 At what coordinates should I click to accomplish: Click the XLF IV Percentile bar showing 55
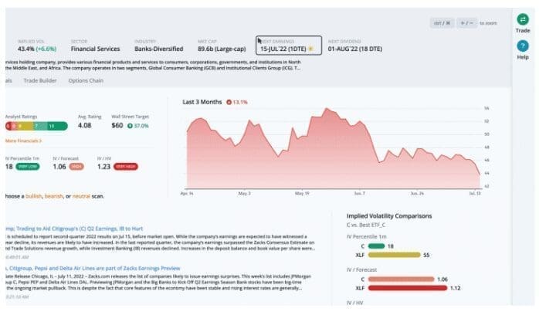coord(394,254)
